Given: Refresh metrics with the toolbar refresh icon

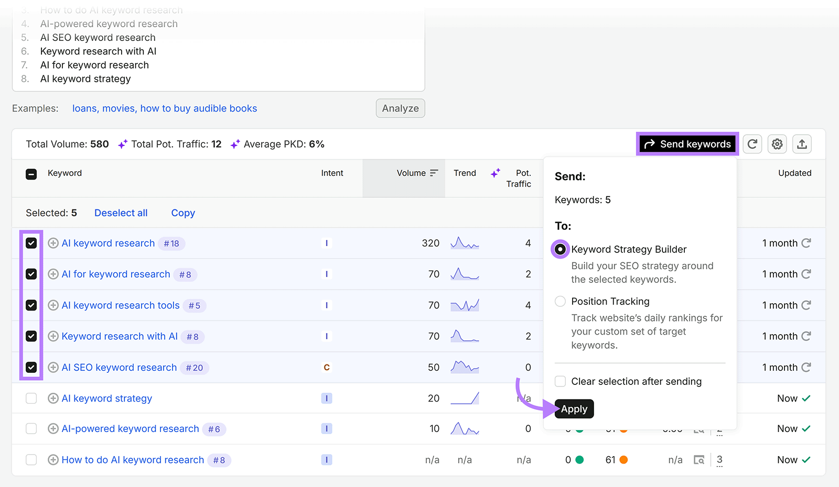Looking at the screenshot, I should tap(752, 144).
